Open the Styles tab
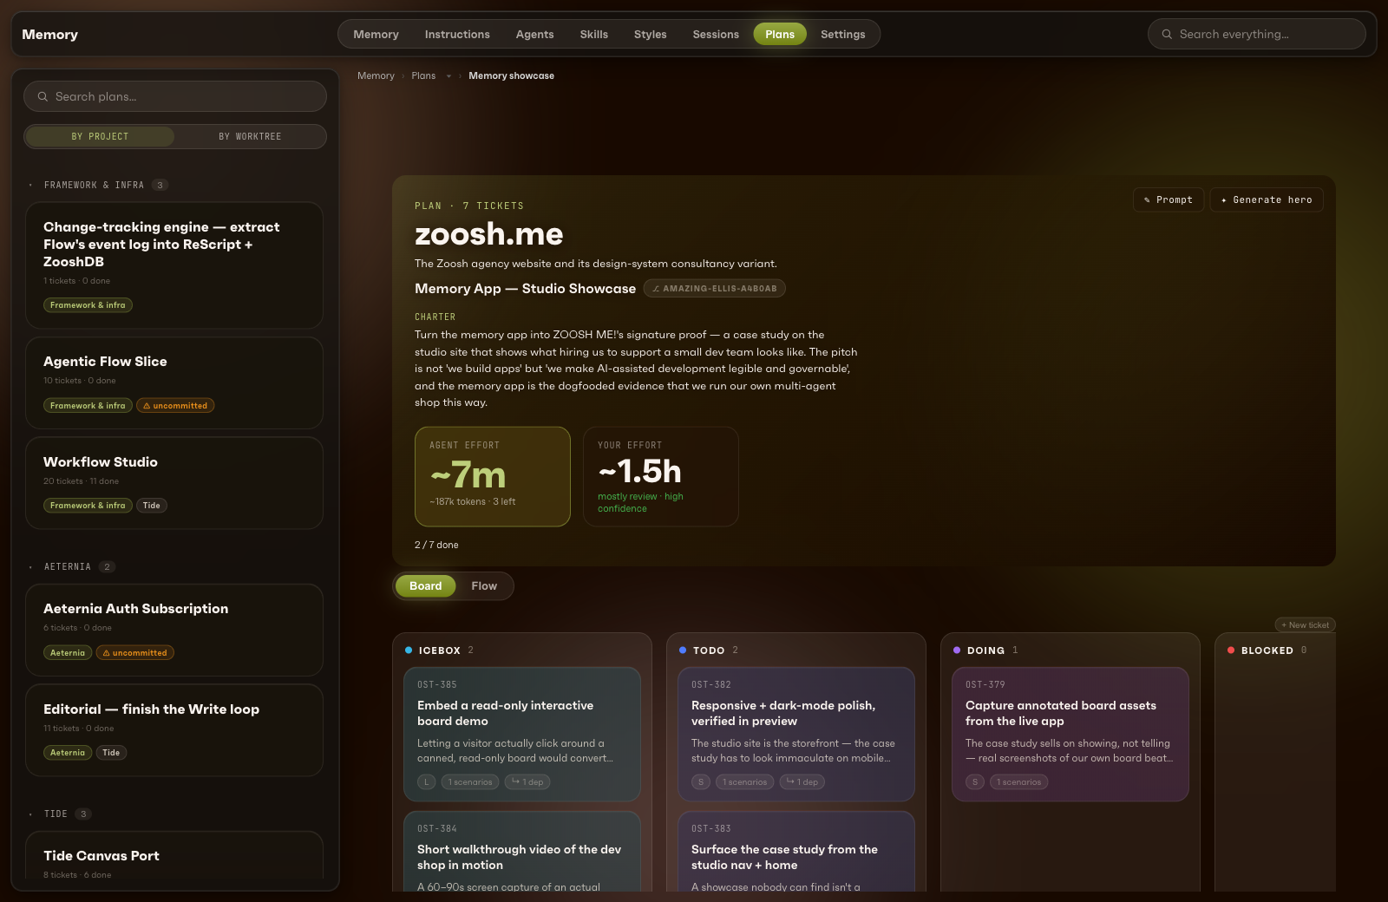 pyautogui.click(x=650, y=35)
